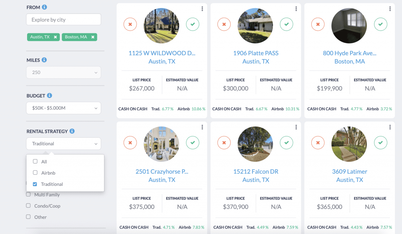Image resolution: width=402 pixels, height=234 pixels.
Task: Open the MILES radius dropdown
Action: [x=64, y=72]
